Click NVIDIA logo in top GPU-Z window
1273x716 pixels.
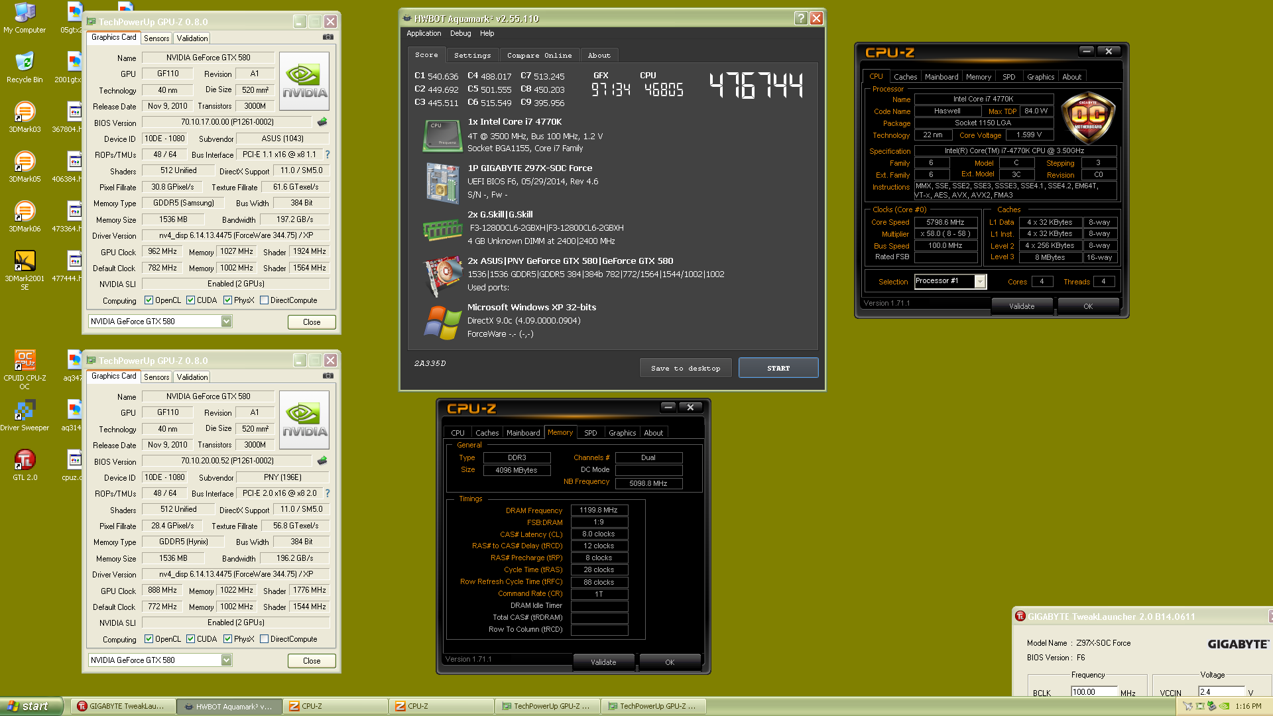click(304, 82)
